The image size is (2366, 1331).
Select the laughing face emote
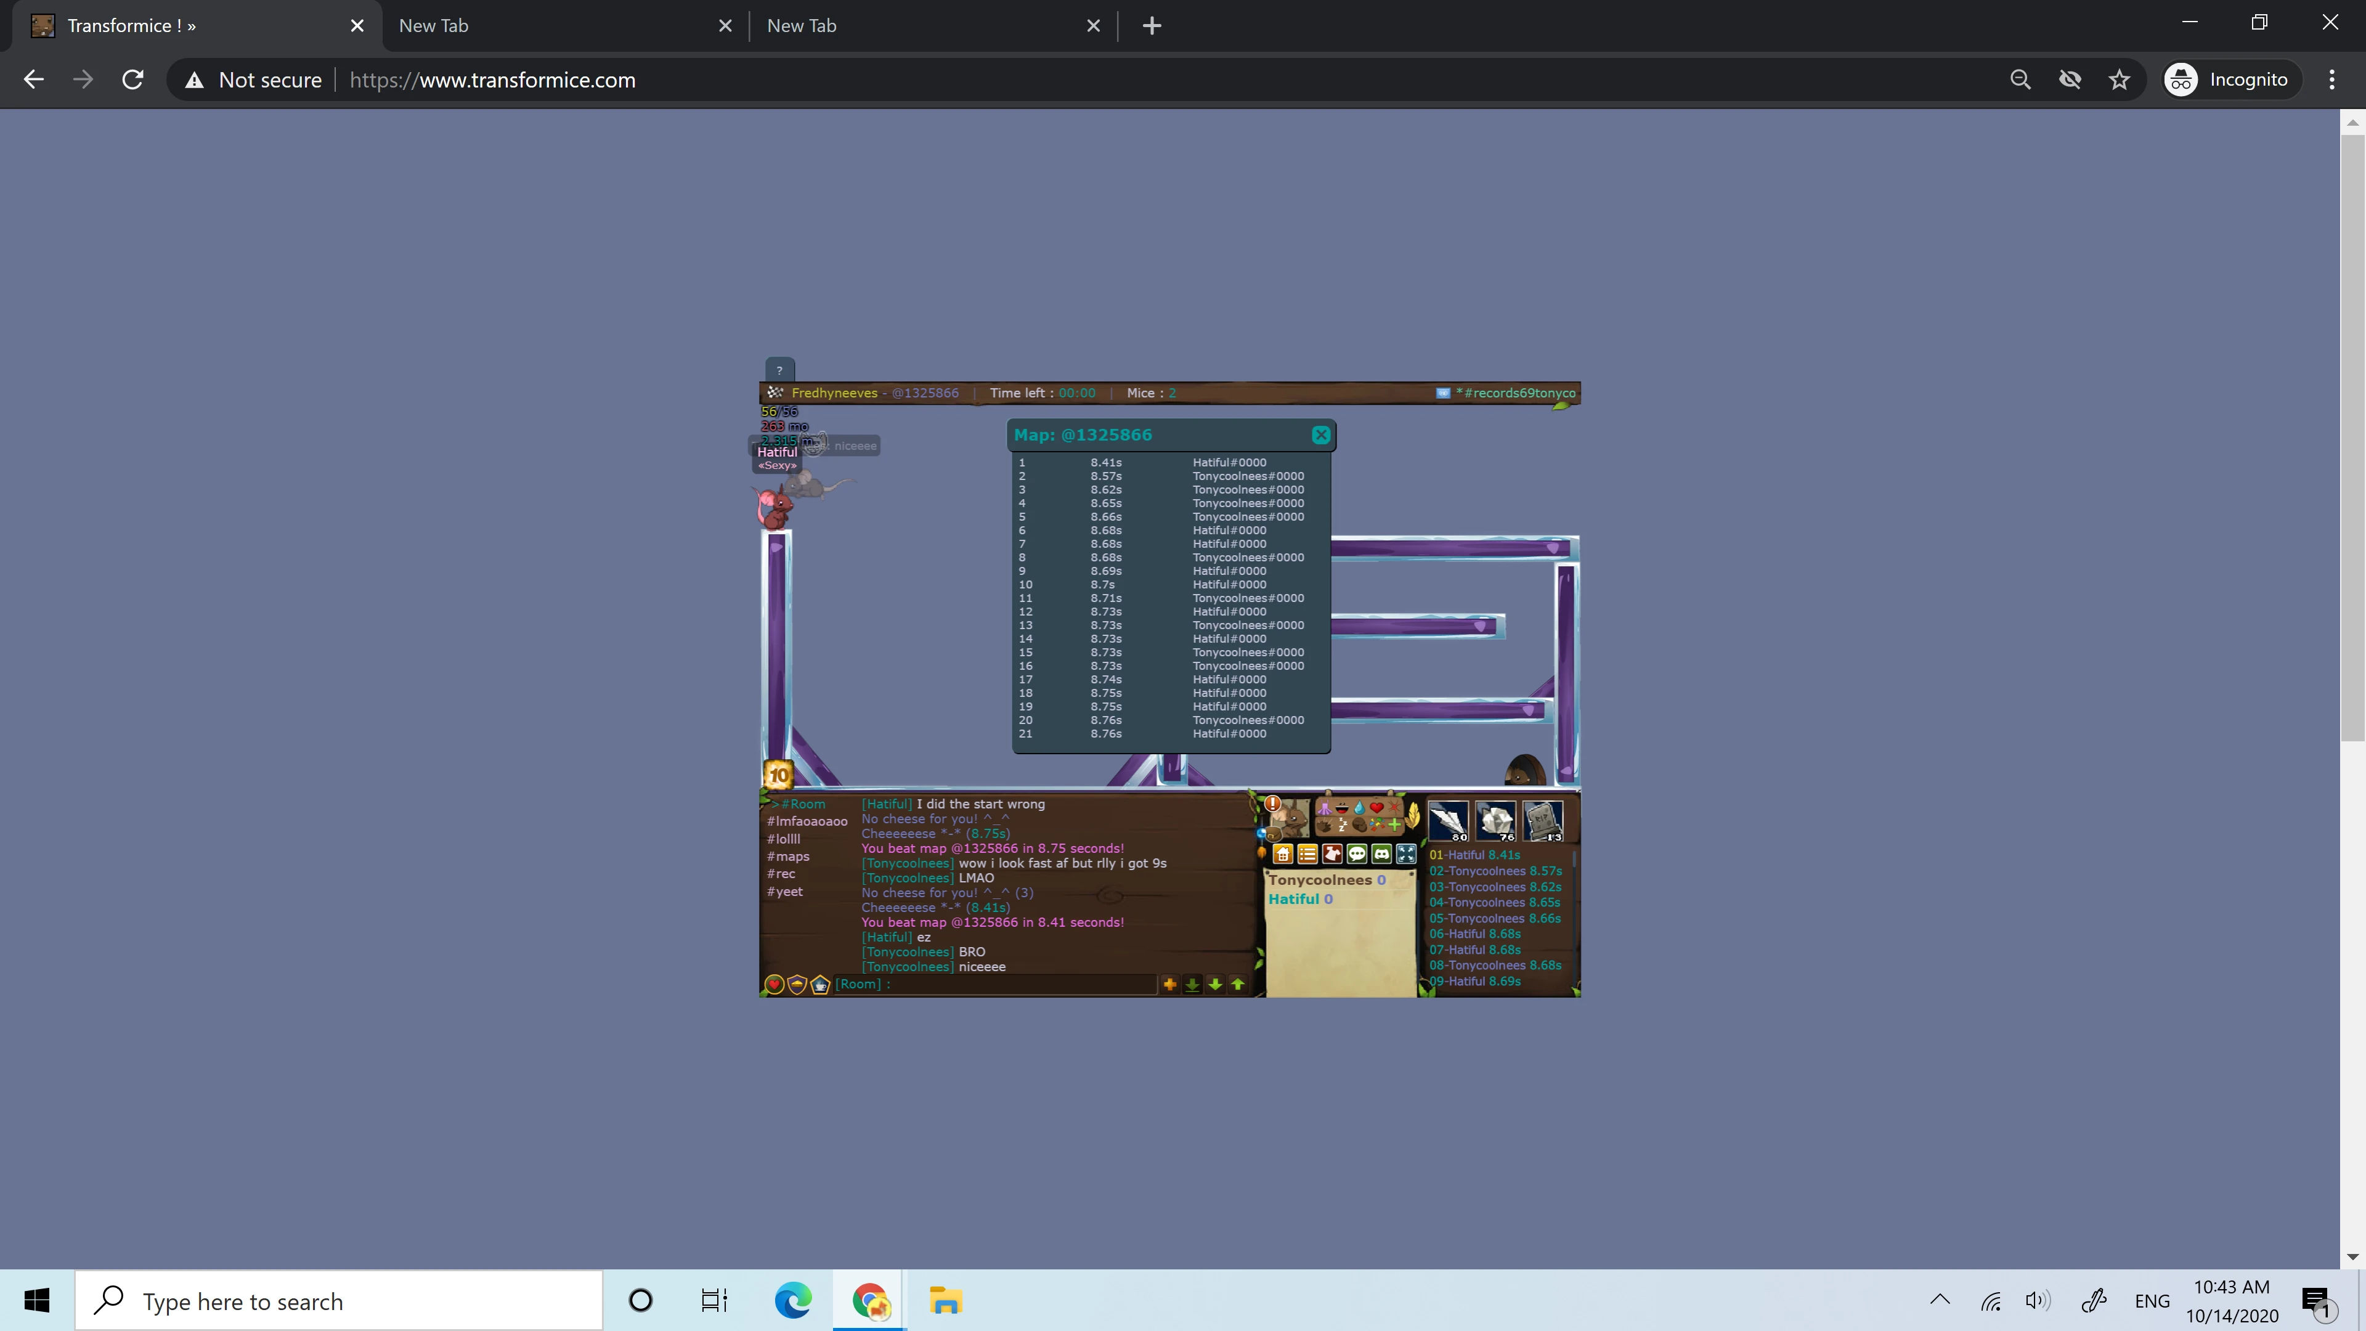(1341, 808)
